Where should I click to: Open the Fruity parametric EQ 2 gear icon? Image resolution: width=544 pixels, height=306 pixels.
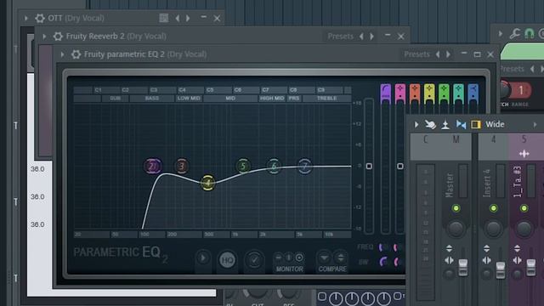click(x=76, y=54)
